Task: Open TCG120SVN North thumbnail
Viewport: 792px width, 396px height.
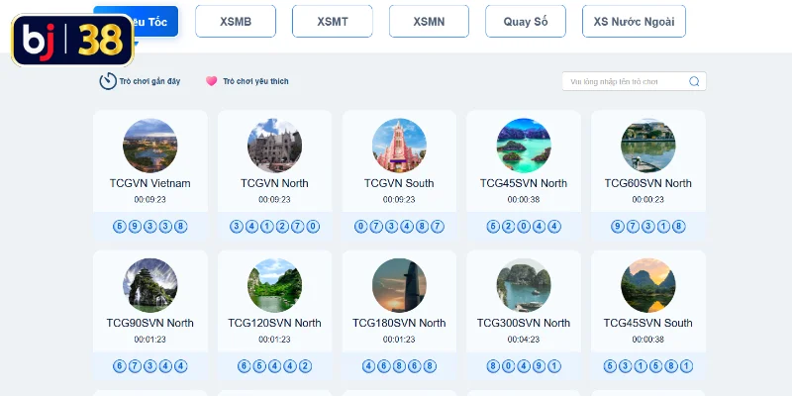Action: tap(275, 285)
